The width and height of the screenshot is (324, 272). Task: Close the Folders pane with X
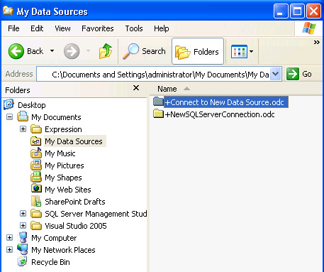coord(136,88)
